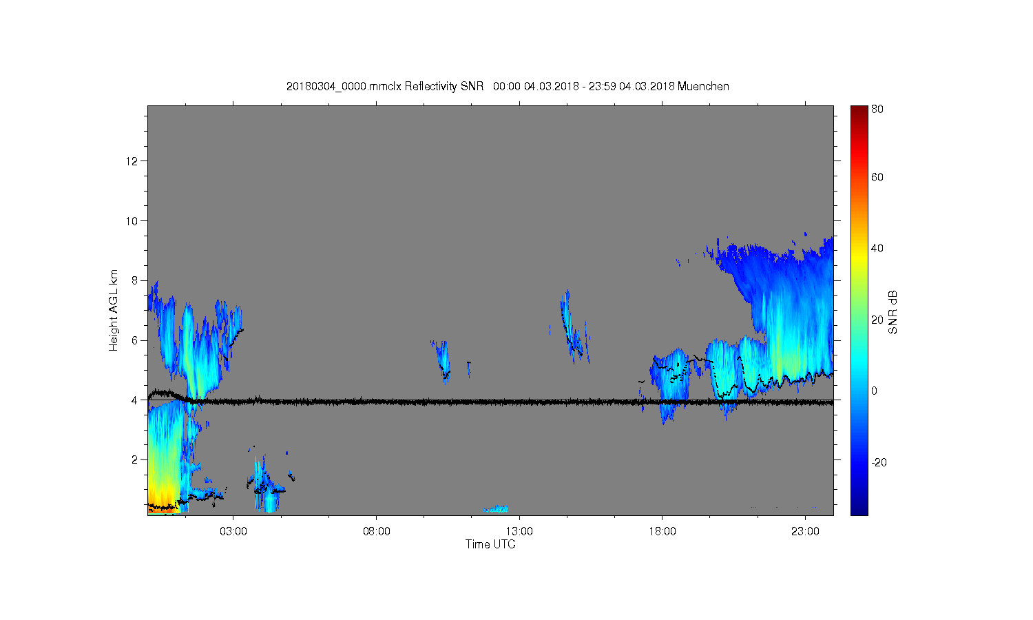Click the 03:00 time tick label
This screenshot has height=620, width=1033.
pos(233,532)
